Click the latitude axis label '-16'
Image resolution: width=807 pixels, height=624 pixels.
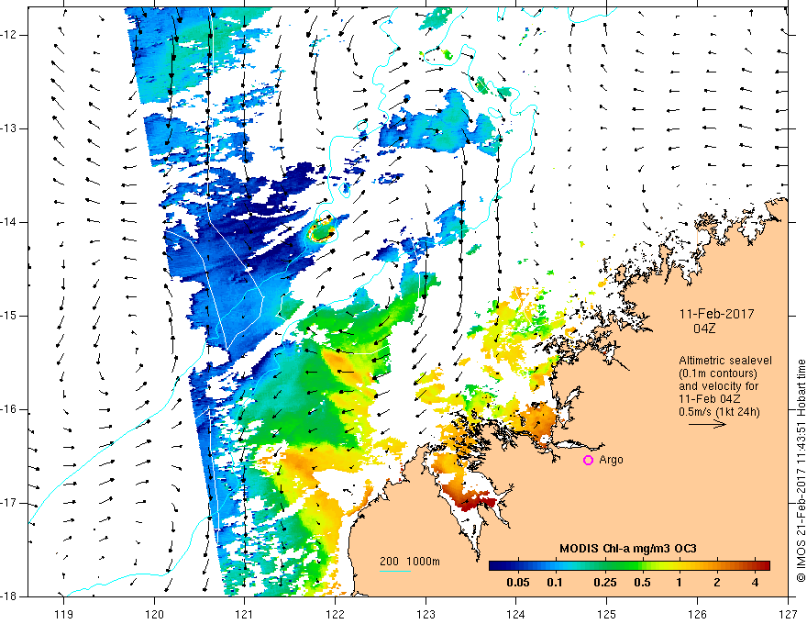point(10,409)
